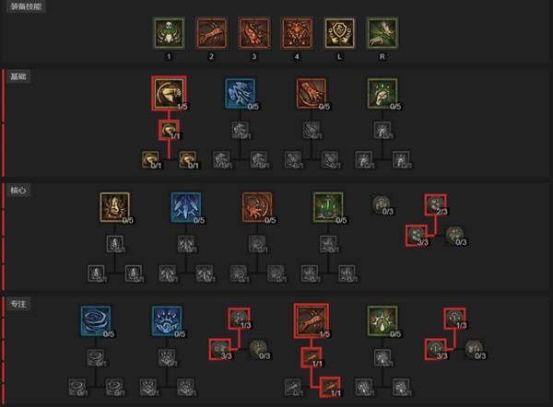Open the 核心 section label
553x407 pixels.
18,191
